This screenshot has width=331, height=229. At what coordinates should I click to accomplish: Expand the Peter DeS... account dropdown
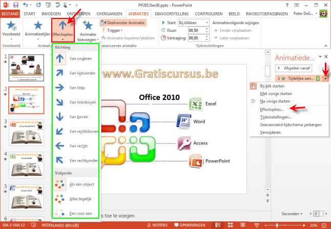317,14
